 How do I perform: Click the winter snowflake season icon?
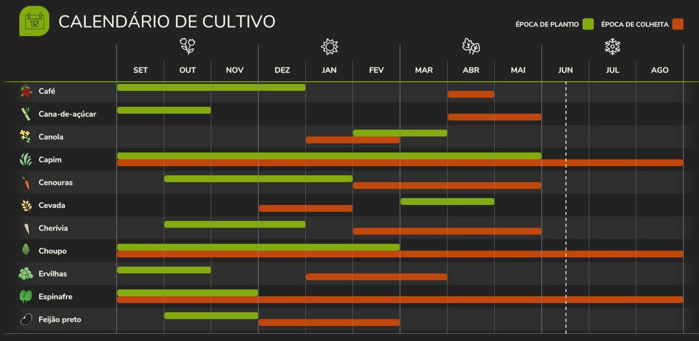tap(613, 47)
